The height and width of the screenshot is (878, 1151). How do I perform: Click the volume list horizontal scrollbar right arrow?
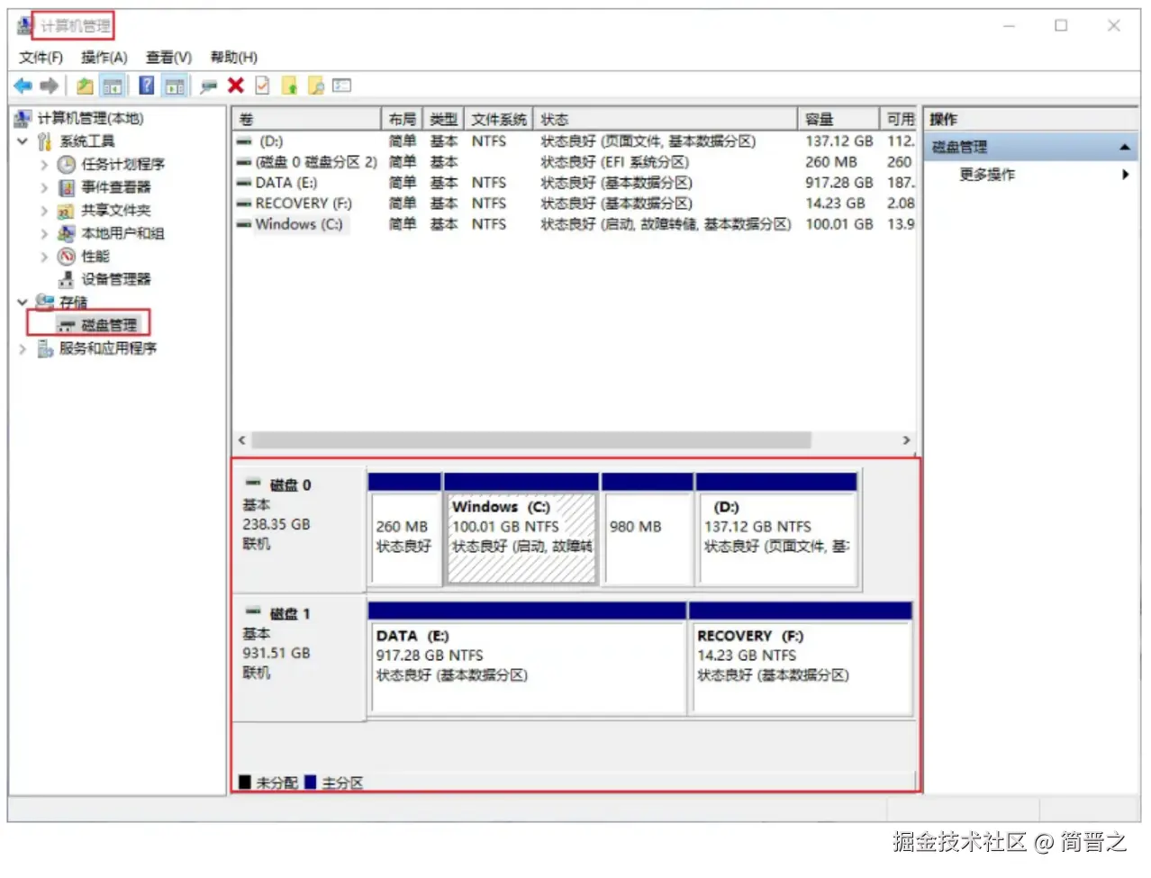[906, 440]
